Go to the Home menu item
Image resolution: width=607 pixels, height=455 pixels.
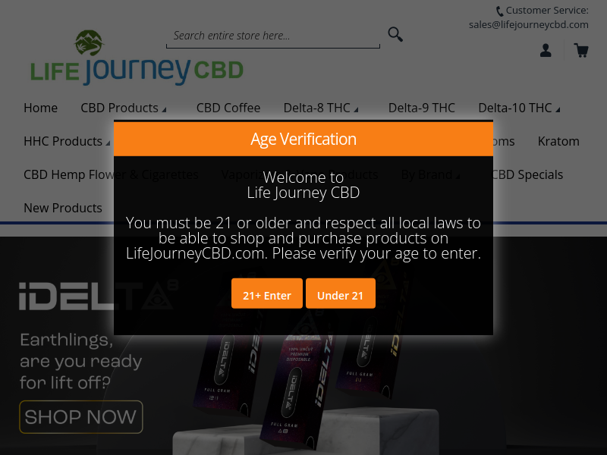[x=41, y=108]
